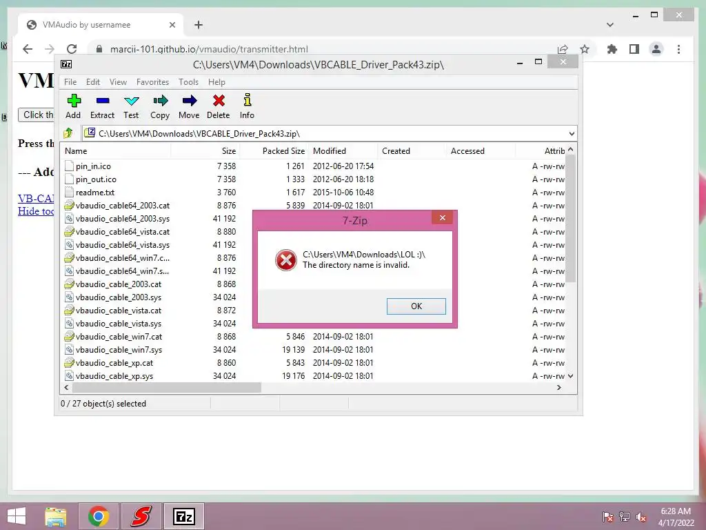Viewport: 706px width, 530px height.
Task: Close the 7-Zip error dialog with X
Action: click(x=443, y=217)
